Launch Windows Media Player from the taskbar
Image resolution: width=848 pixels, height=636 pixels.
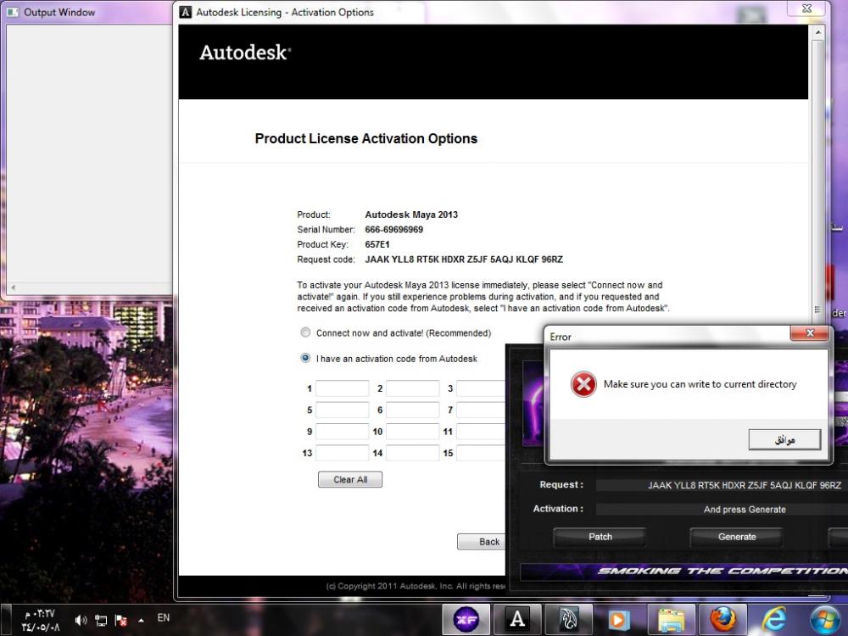620,619
